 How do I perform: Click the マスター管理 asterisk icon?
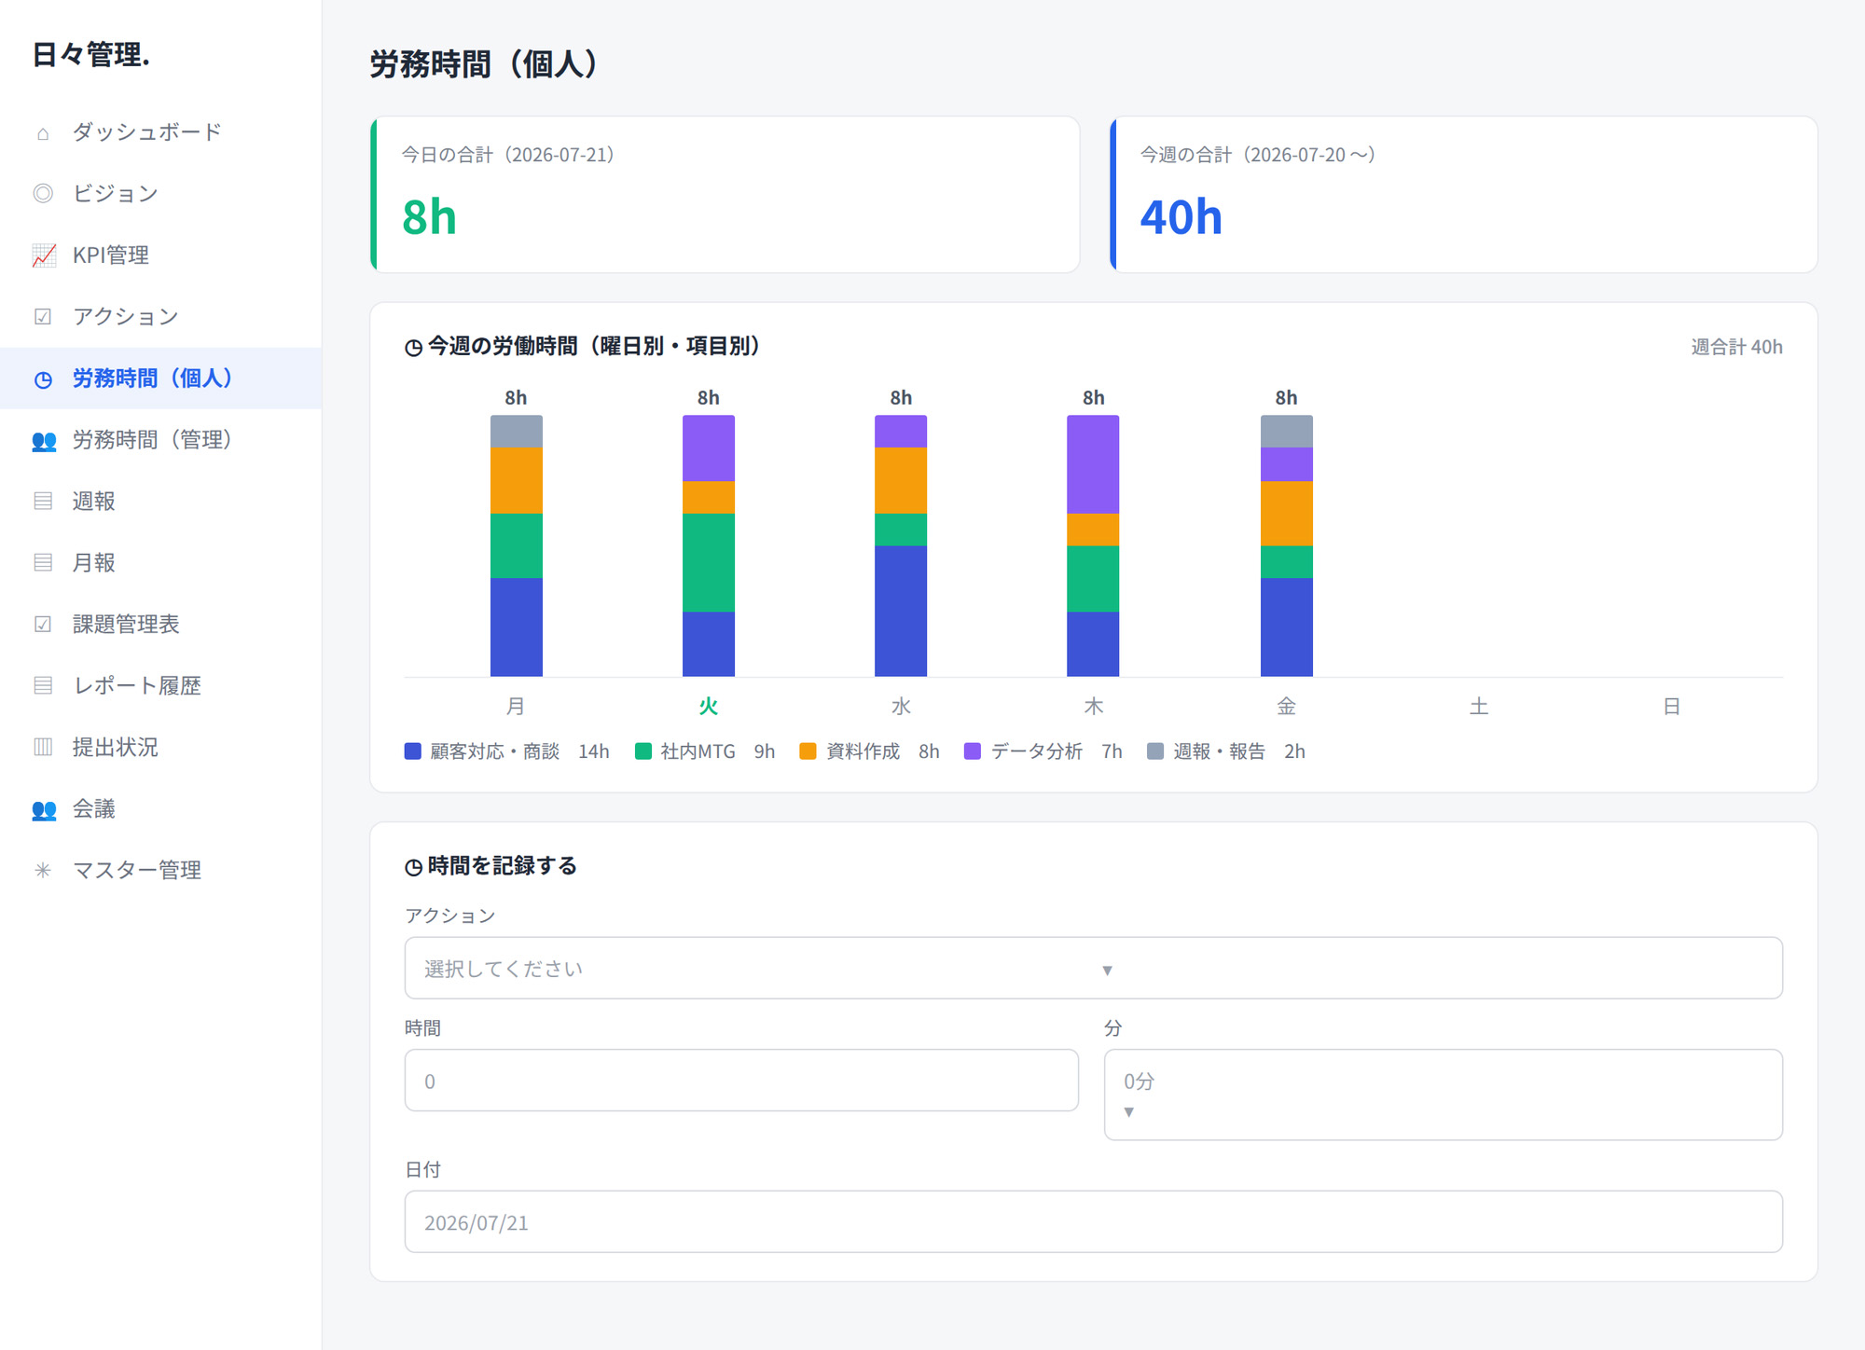[43, 871]
